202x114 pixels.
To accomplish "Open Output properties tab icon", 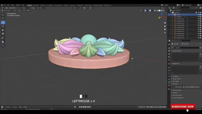I will (169, 51).
